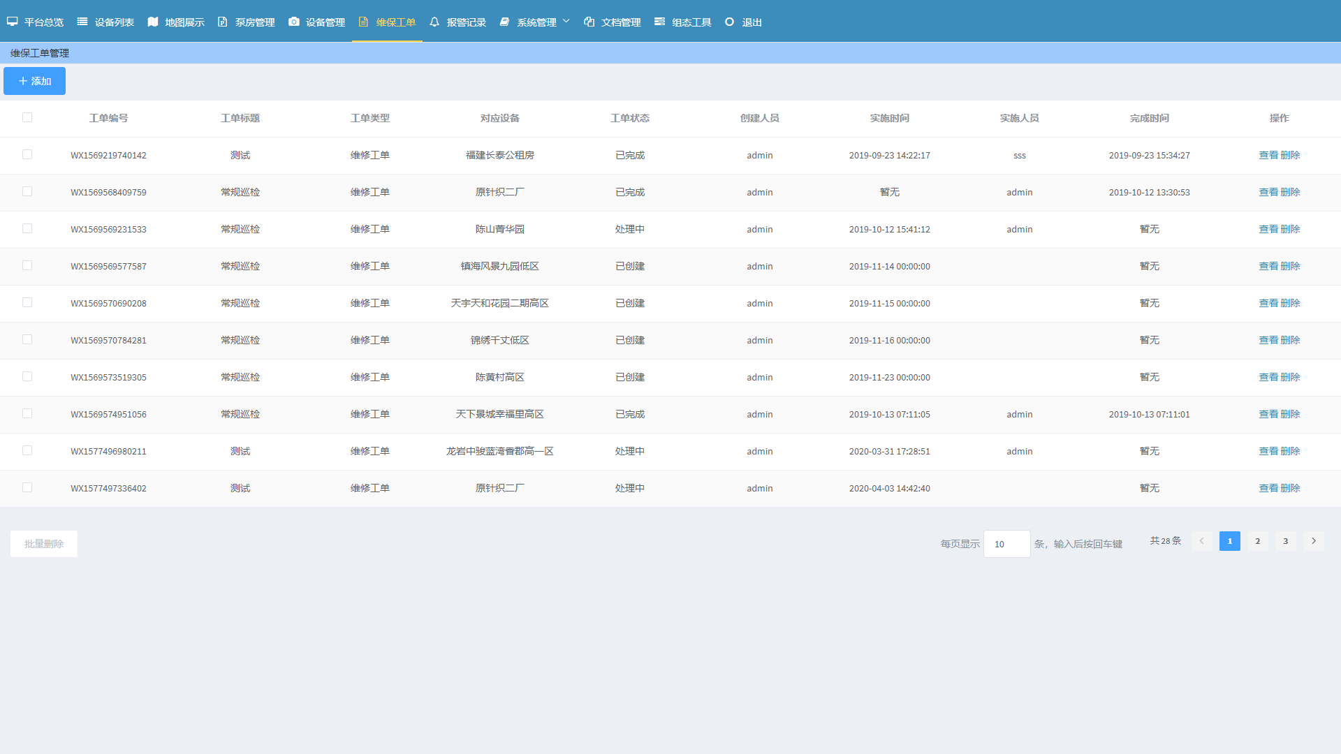
Task: Click 查看 for the 陈山菁华园 work order
Action: [1268, 229]
